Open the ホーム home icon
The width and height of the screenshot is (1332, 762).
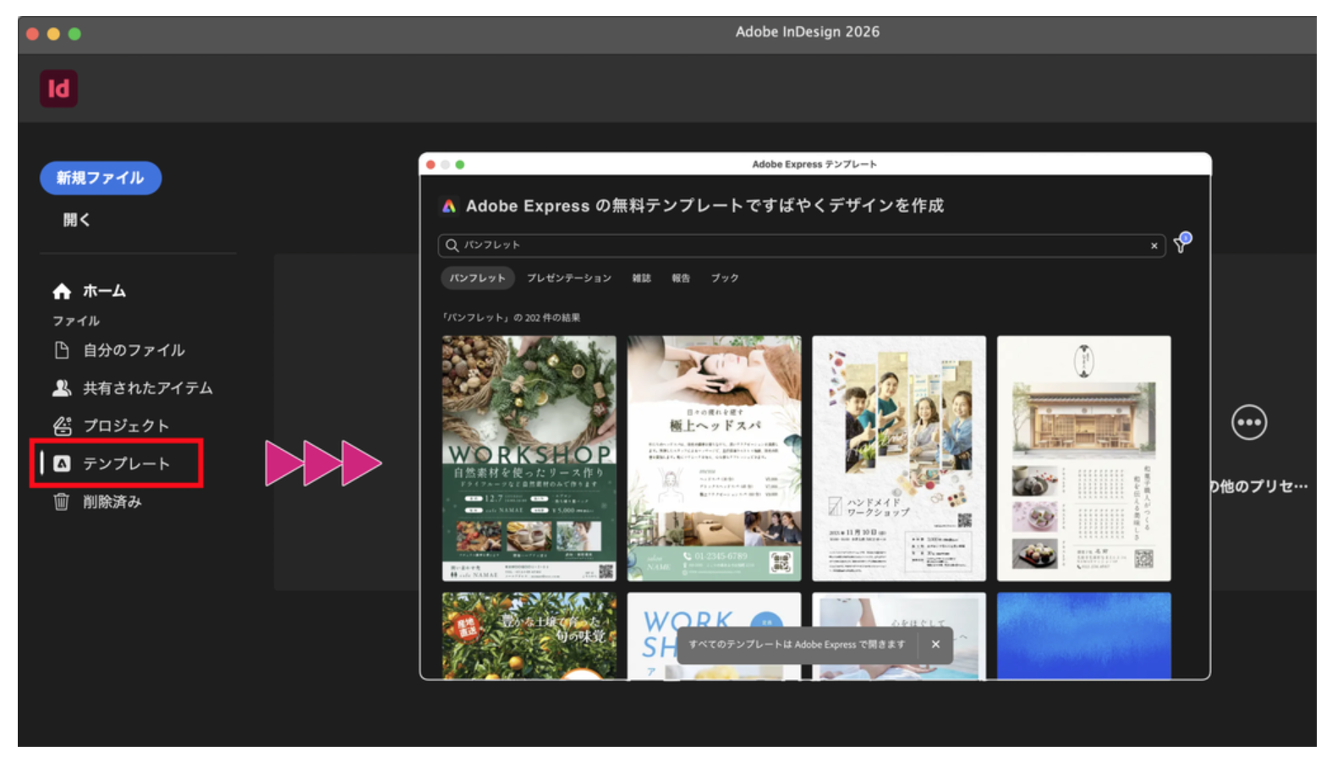[62, 292]
